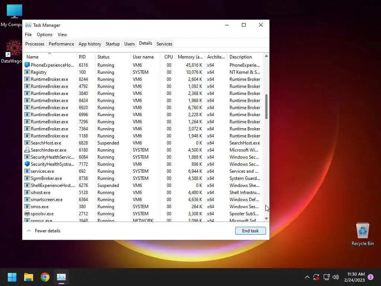This screenshot has height=286, width=381.
Task: Switch to the App history tab
Action: pos(90,44)
